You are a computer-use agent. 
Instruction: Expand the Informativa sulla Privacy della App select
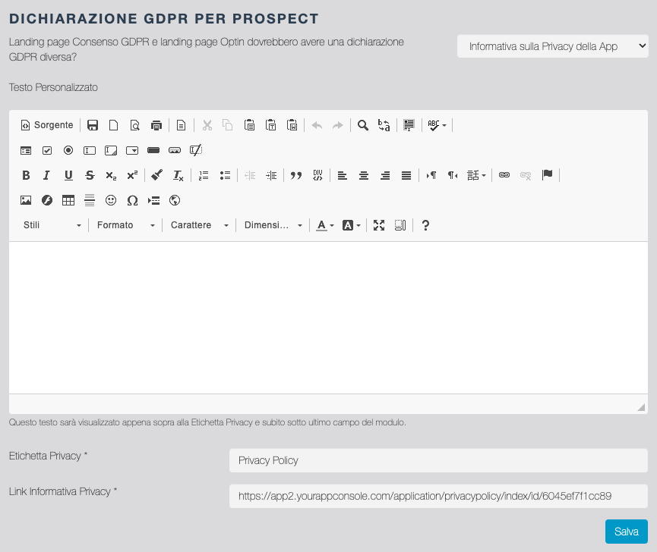pyautogui.click(x=552, y=46)
